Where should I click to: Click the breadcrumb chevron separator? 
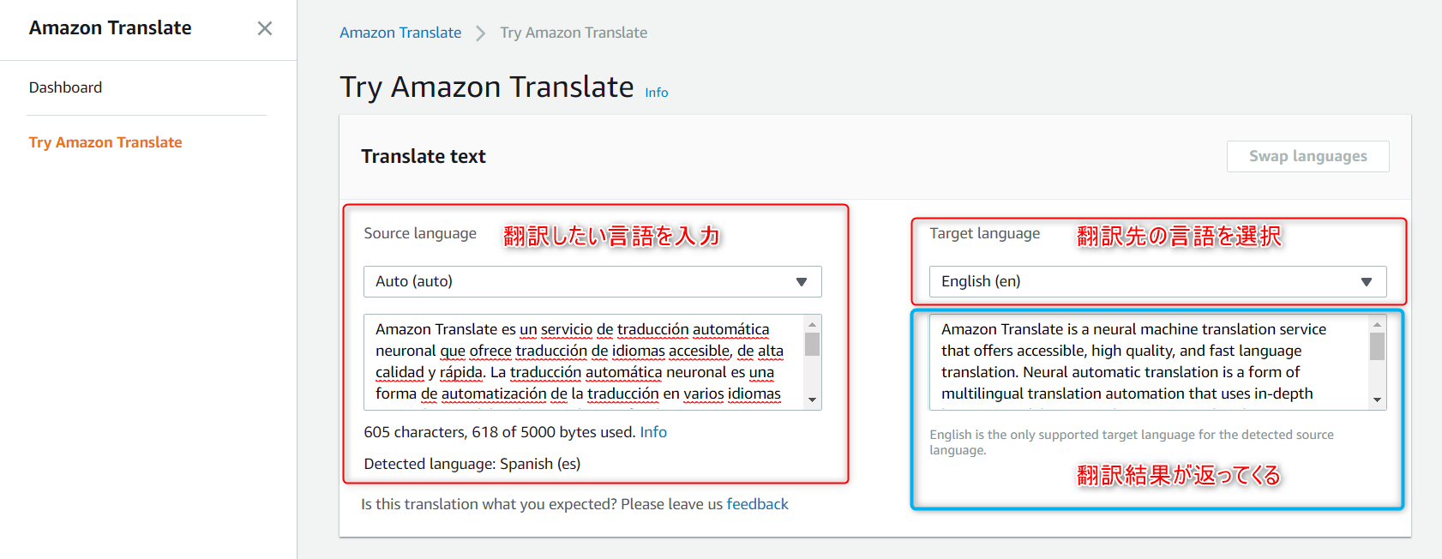coord(481,33)
